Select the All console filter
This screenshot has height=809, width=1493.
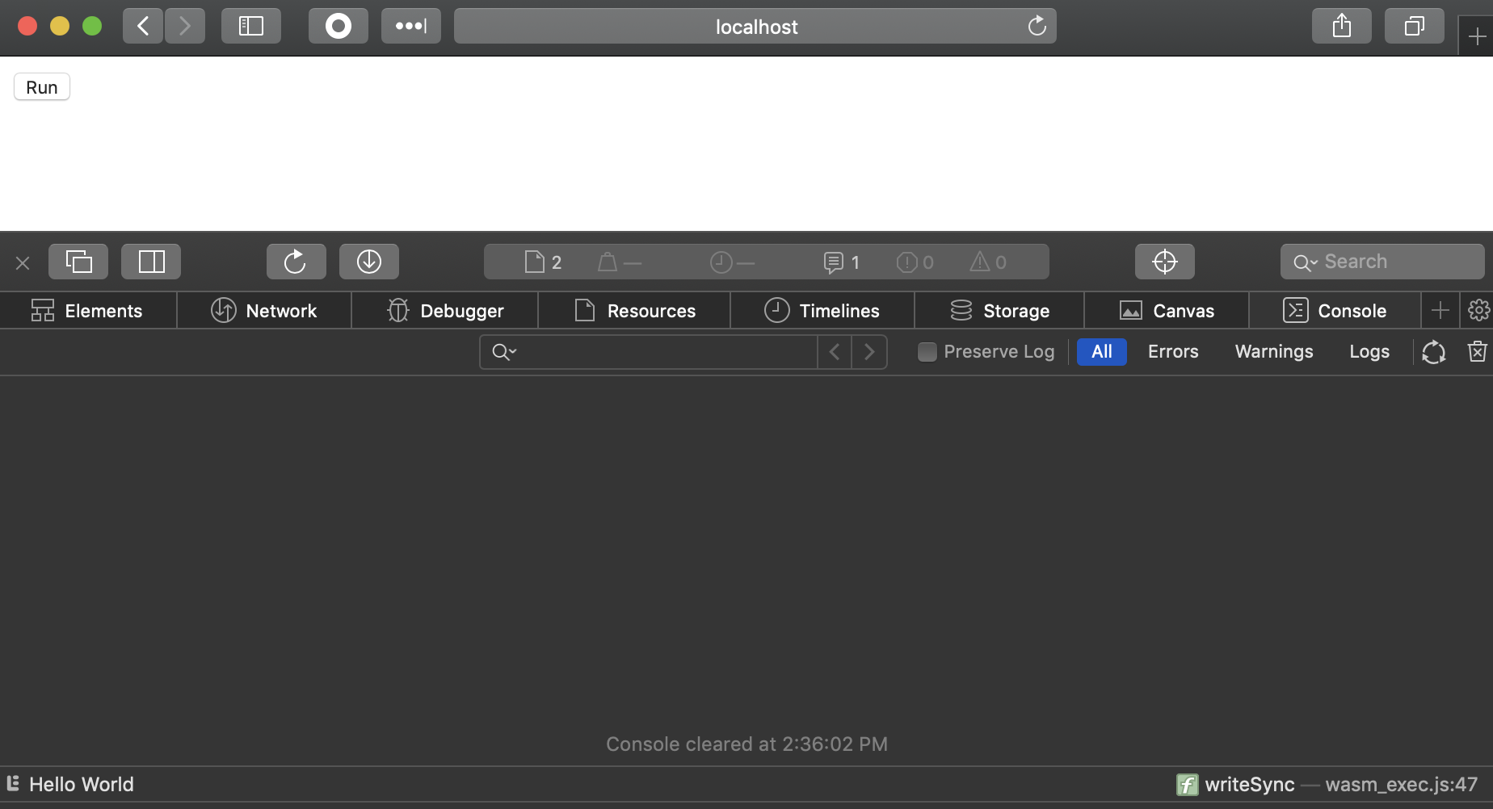pos(1102,352)
